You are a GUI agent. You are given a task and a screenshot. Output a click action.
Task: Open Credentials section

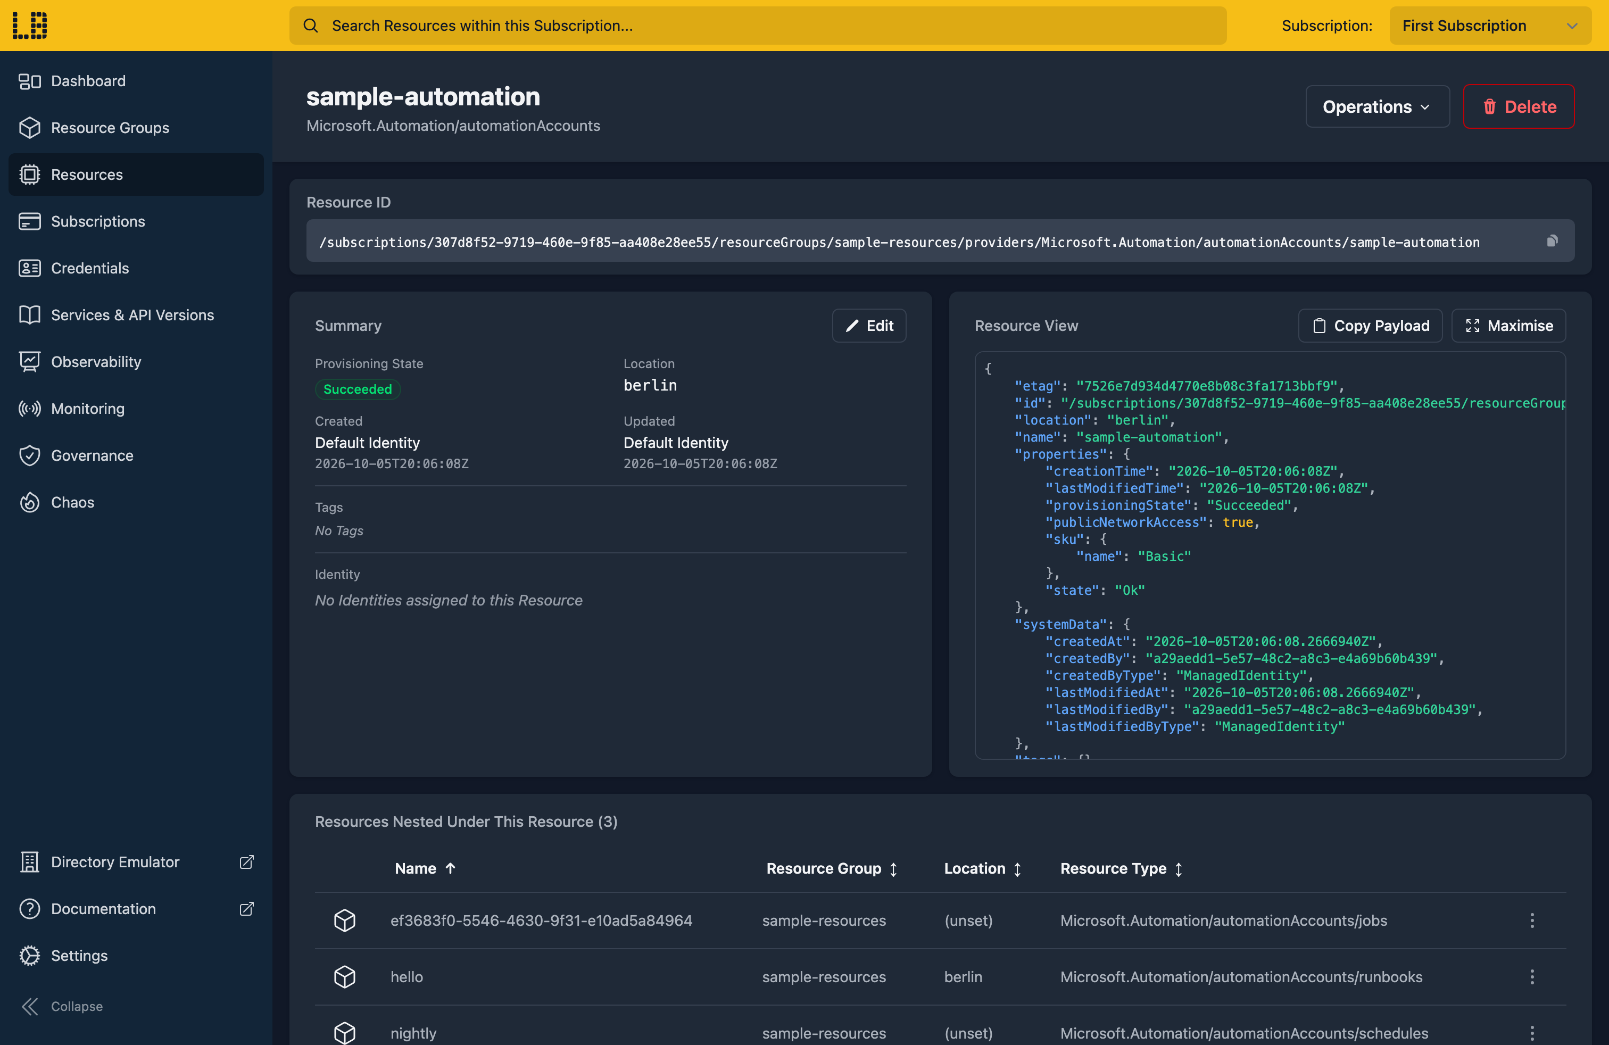click(x=136, y=268)
